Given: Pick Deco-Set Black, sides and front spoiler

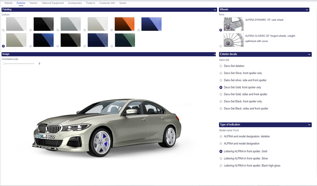Looking at the screenshot, I should (221, 109).
